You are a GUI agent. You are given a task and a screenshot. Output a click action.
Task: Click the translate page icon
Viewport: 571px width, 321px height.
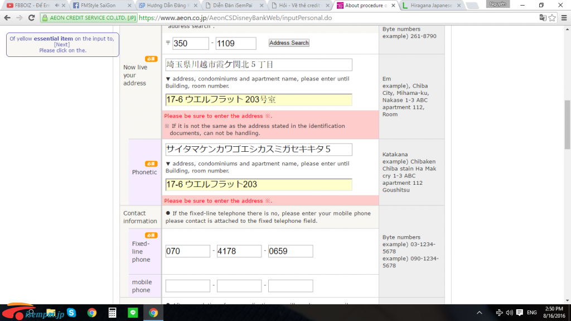coord(542,17)
